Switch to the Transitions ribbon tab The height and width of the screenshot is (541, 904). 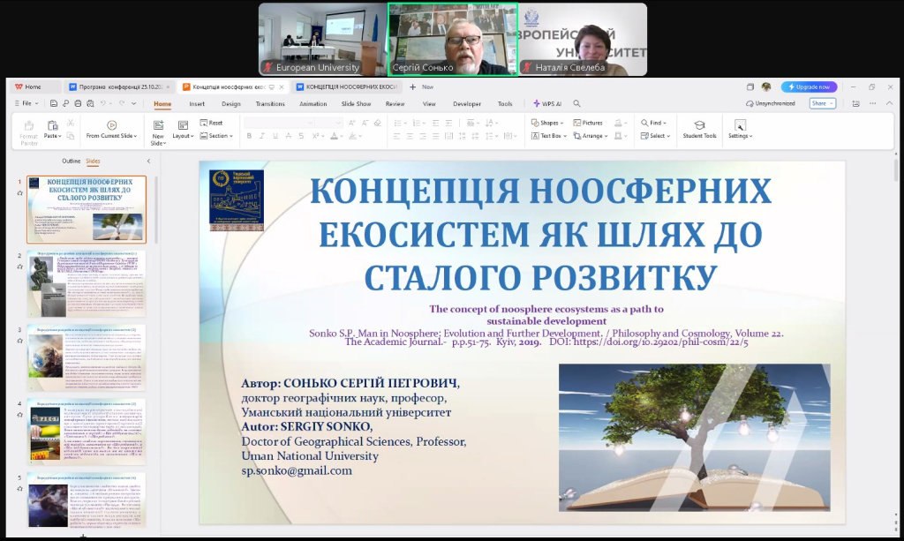pos(270,103)
